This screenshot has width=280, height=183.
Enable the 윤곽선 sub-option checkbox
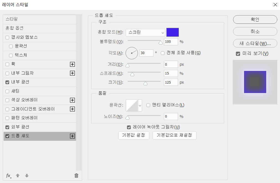point(11,46)
